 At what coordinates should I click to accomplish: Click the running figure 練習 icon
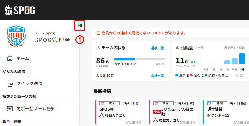coord(210,103)
